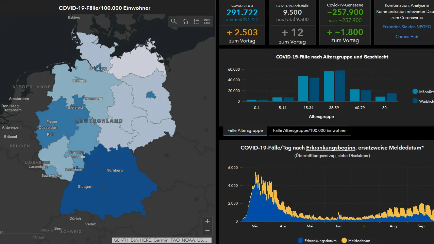Viewport: 434px width, 244px height.
Task: Reset map to home extent
Action: [185, 21]
